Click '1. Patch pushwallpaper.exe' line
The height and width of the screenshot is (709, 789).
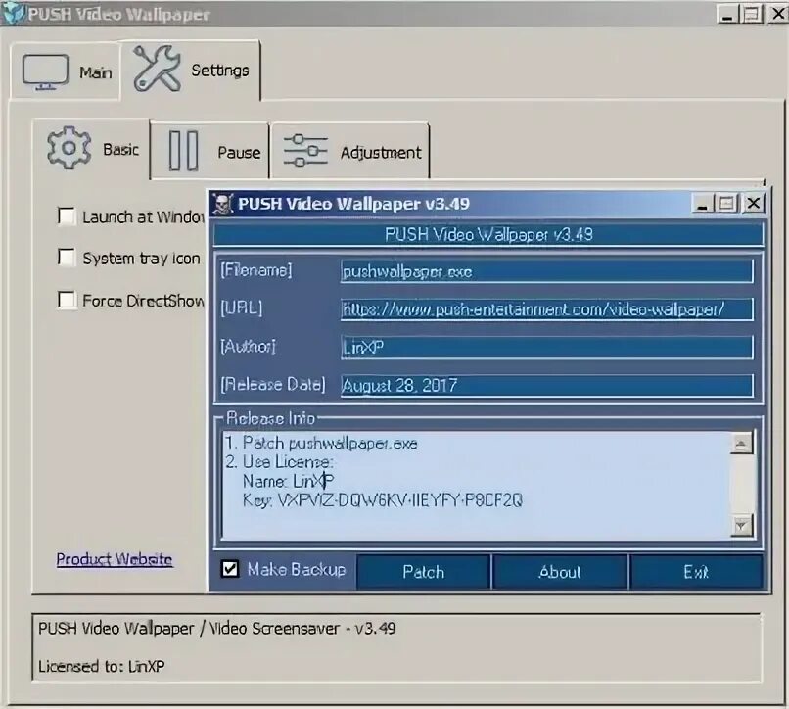pyautogui.click(x=320, y=443)
